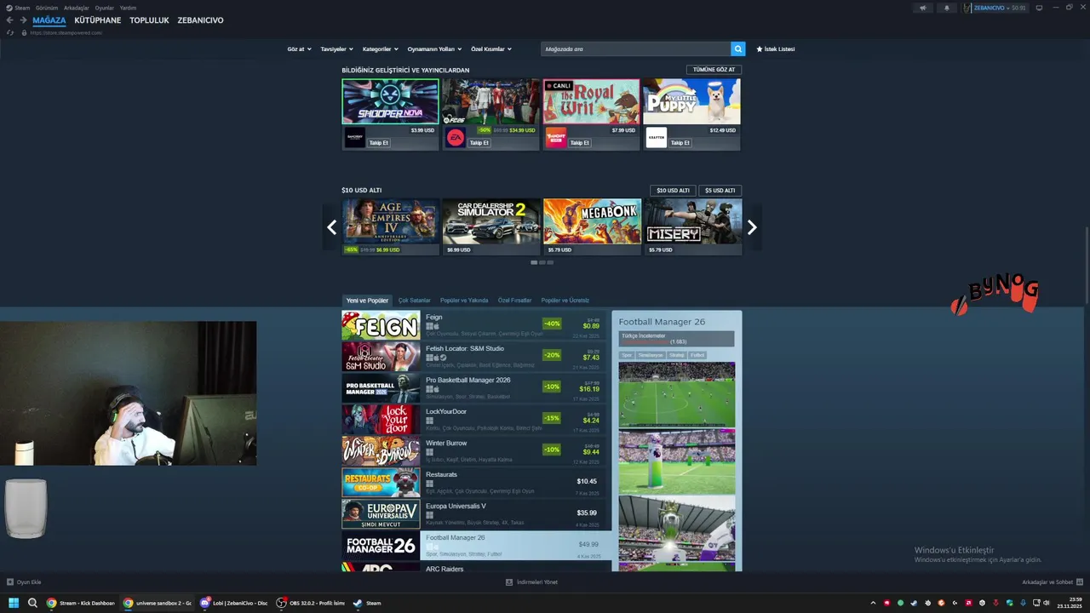This screenshot has width=1090, height=613.
Task: Open Windows taskbar search
Action: pos(32,603)
